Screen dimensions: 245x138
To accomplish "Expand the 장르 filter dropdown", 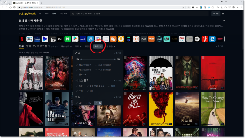I will 78,46.
